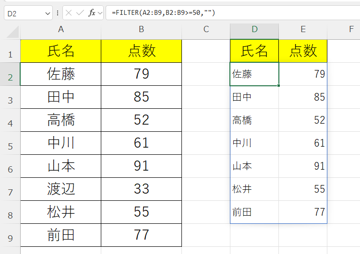Select cell E7 with value 55
Screen dimensions: 360x254
(303, 189)
